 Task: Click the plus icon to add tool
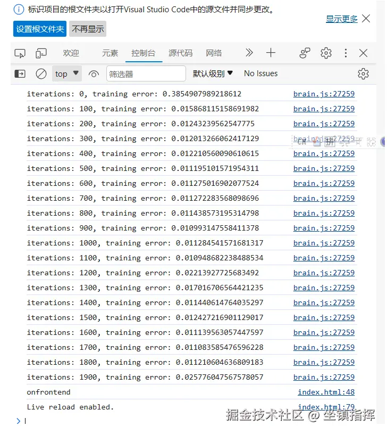coord(271,53)
